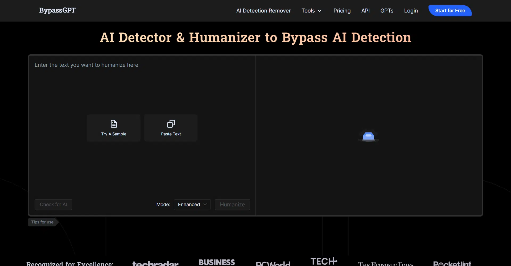Click the BypassGPT logo
511x266 pixels.
point(57,10)
